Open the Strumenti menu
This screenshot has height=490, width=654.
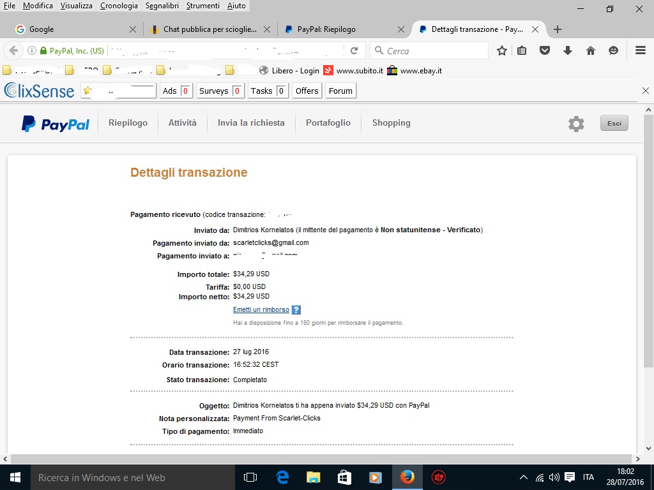[x=202, y=6]
